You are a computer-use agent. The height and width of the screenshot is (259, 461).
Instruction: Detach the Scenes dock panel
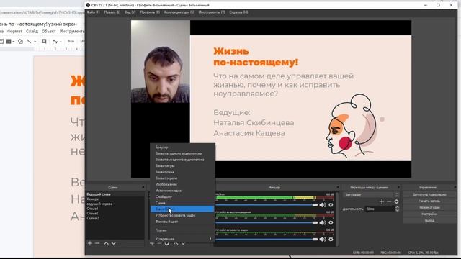pyautogui.click(x=143, y=187)
